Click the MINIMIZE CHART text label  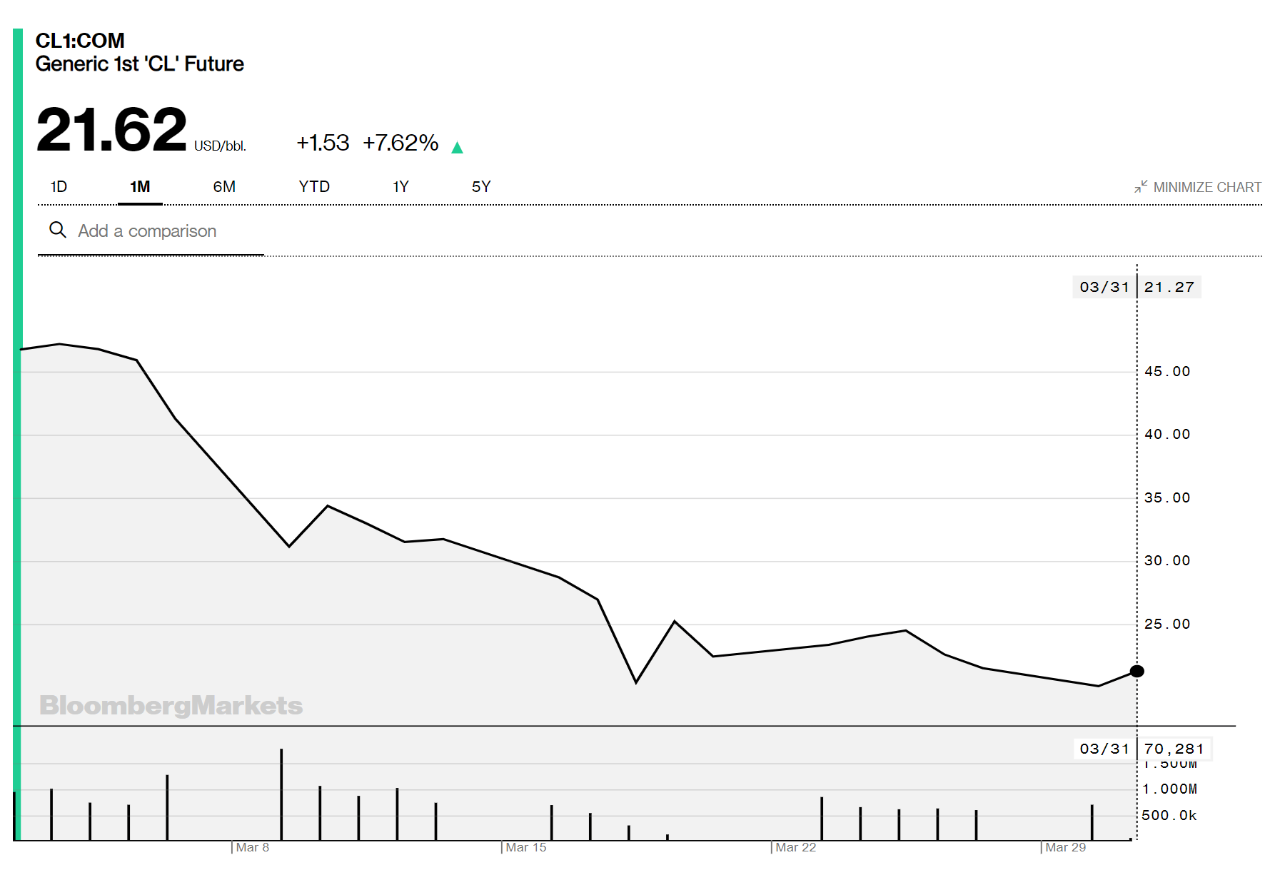[1207, 187]
